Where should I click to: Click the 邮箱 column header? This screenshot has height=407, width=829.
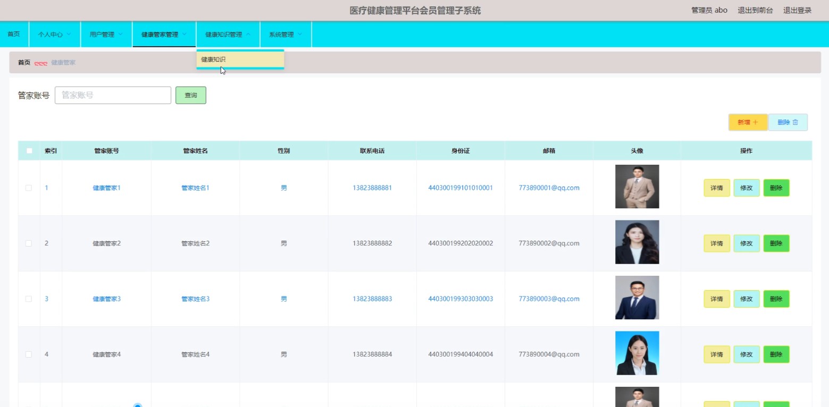point(549,151)
